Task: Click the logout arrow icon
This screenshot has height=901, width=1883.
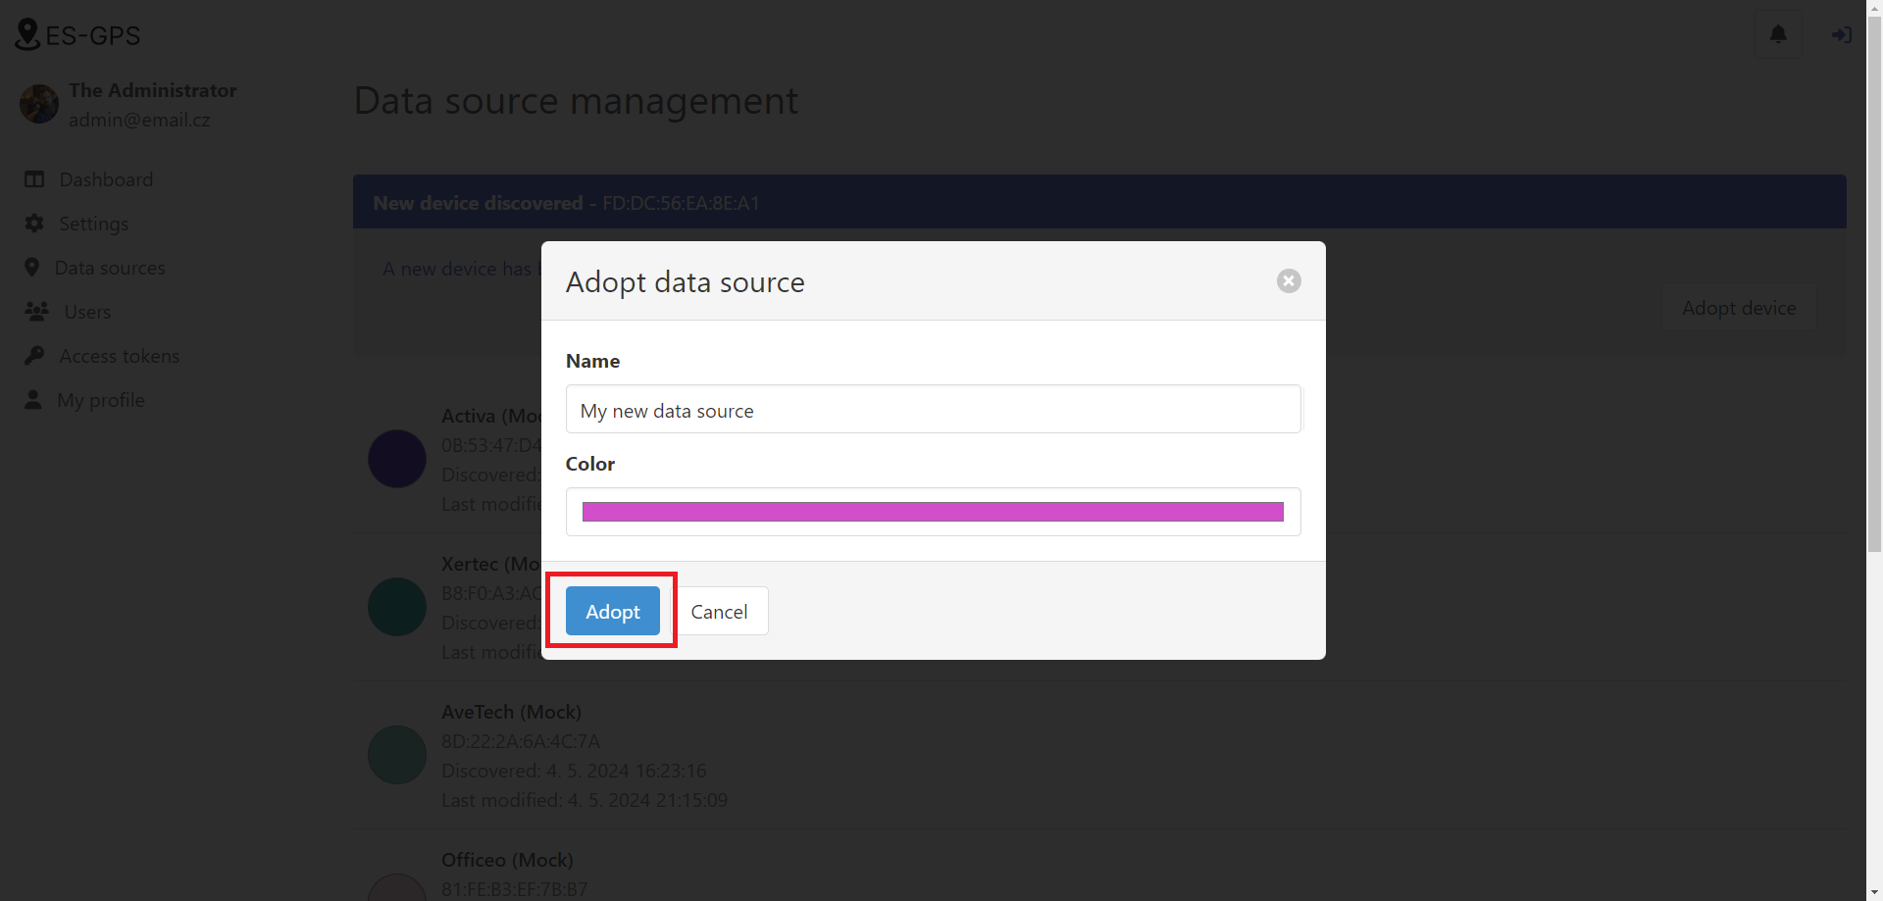Action: [1841, 34]
